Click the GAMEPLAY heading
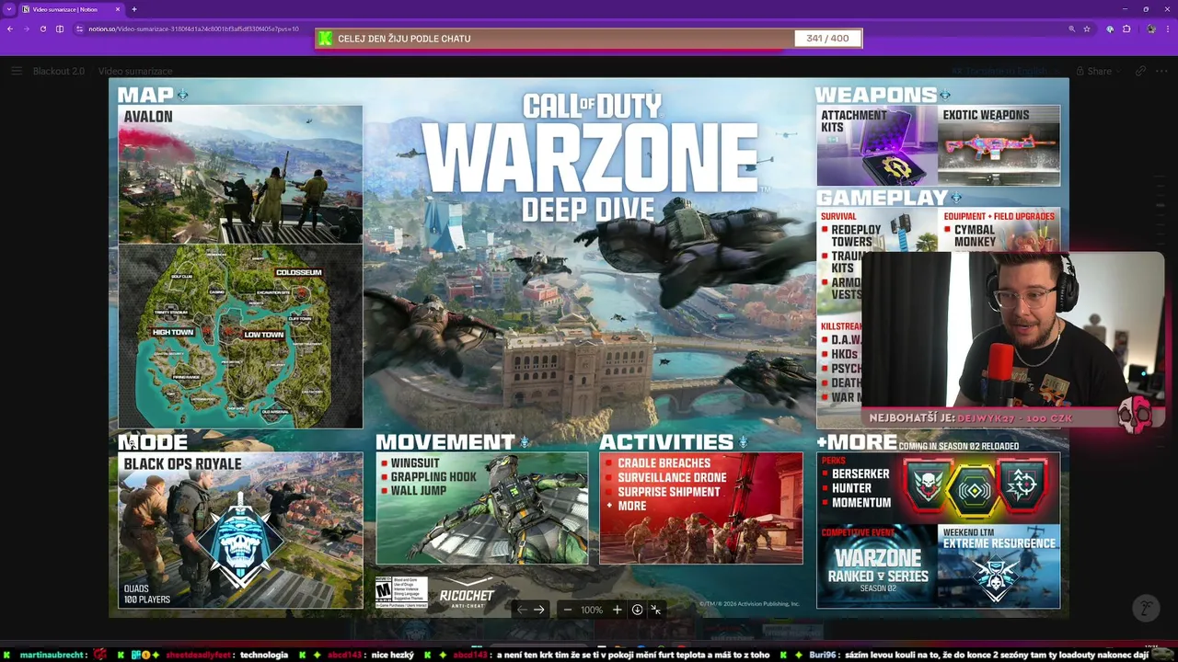 tap(883, 197)
